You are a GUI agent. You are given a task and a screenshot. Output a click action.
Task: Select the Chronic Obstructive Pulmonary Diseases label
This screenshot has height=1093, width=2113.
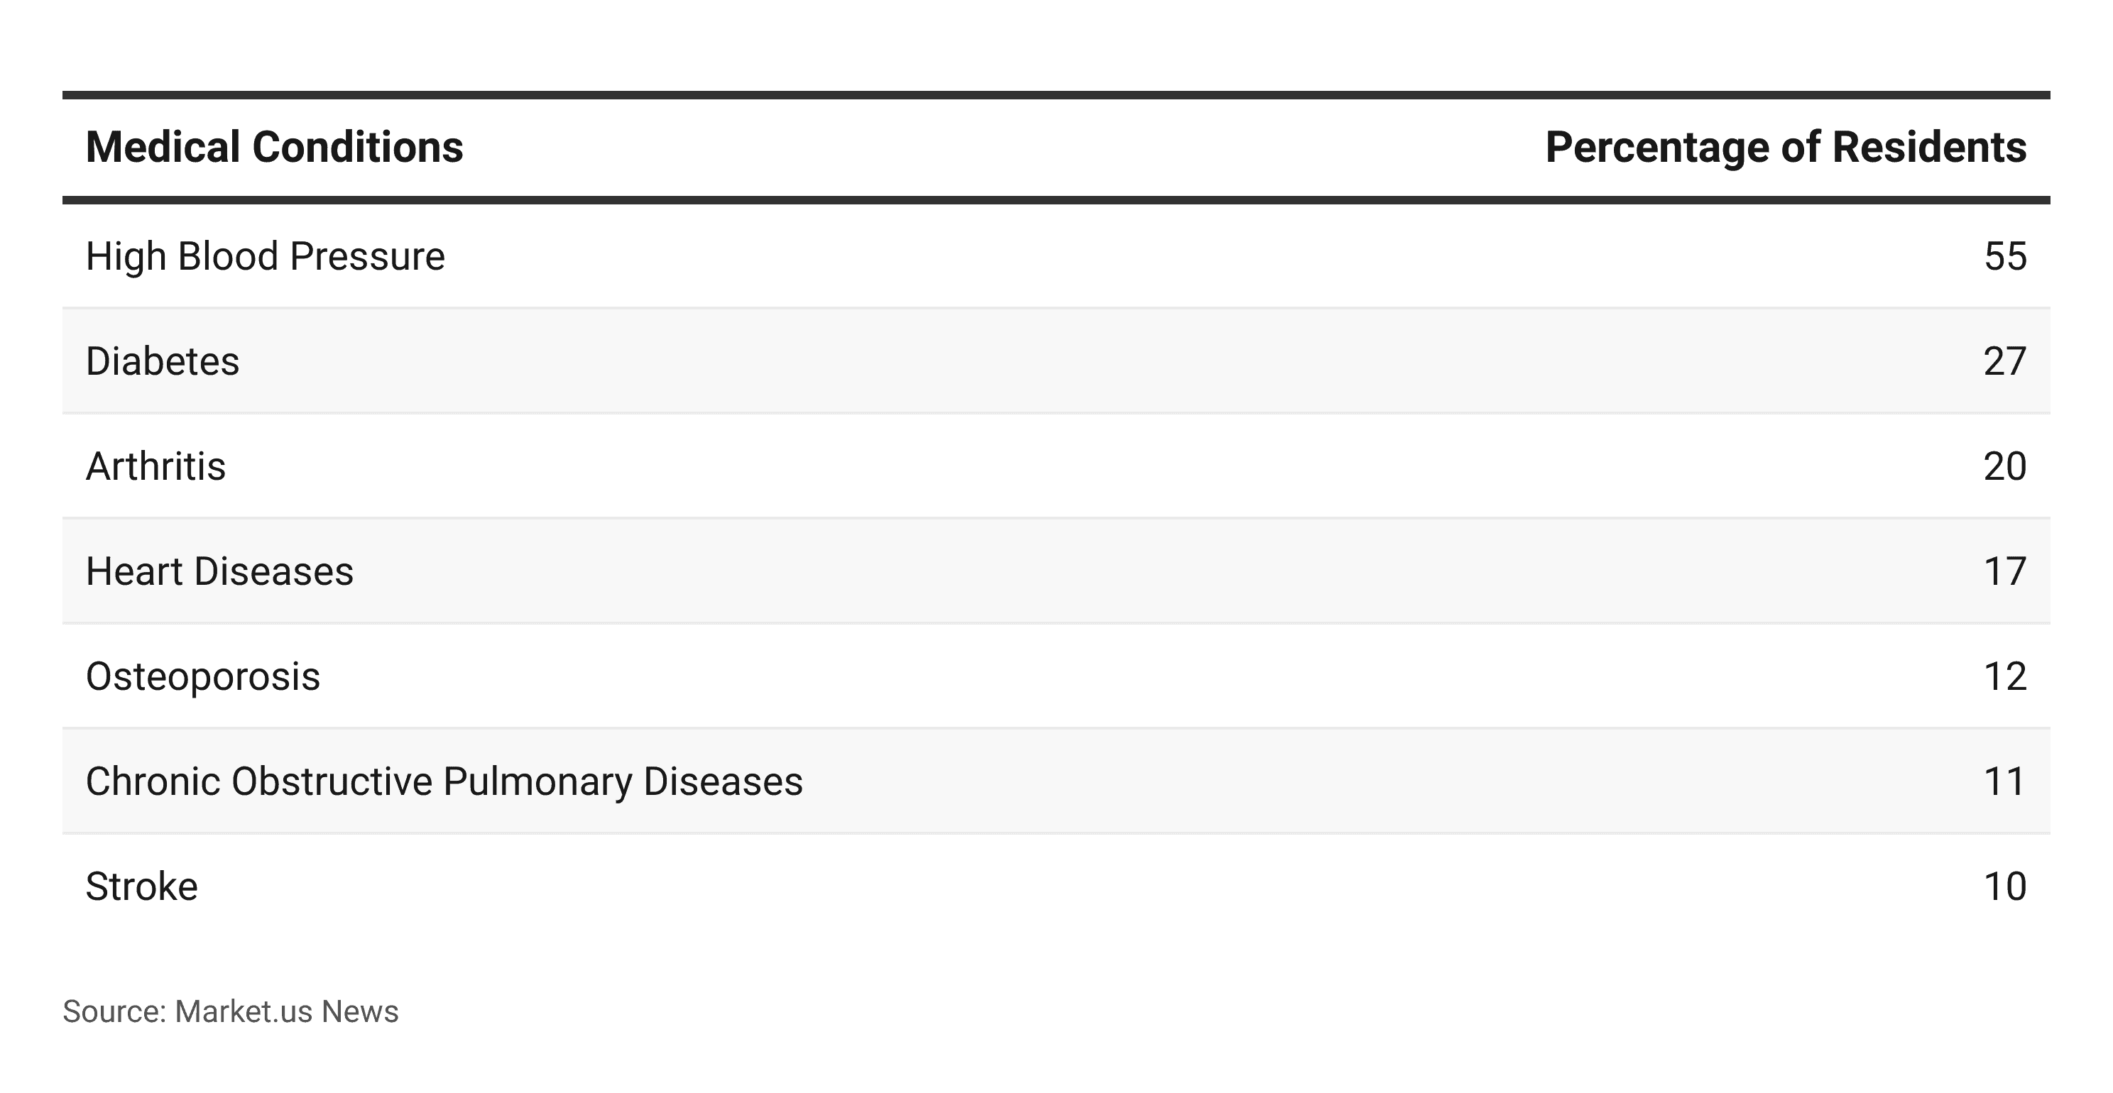click(x=444, y=781)
